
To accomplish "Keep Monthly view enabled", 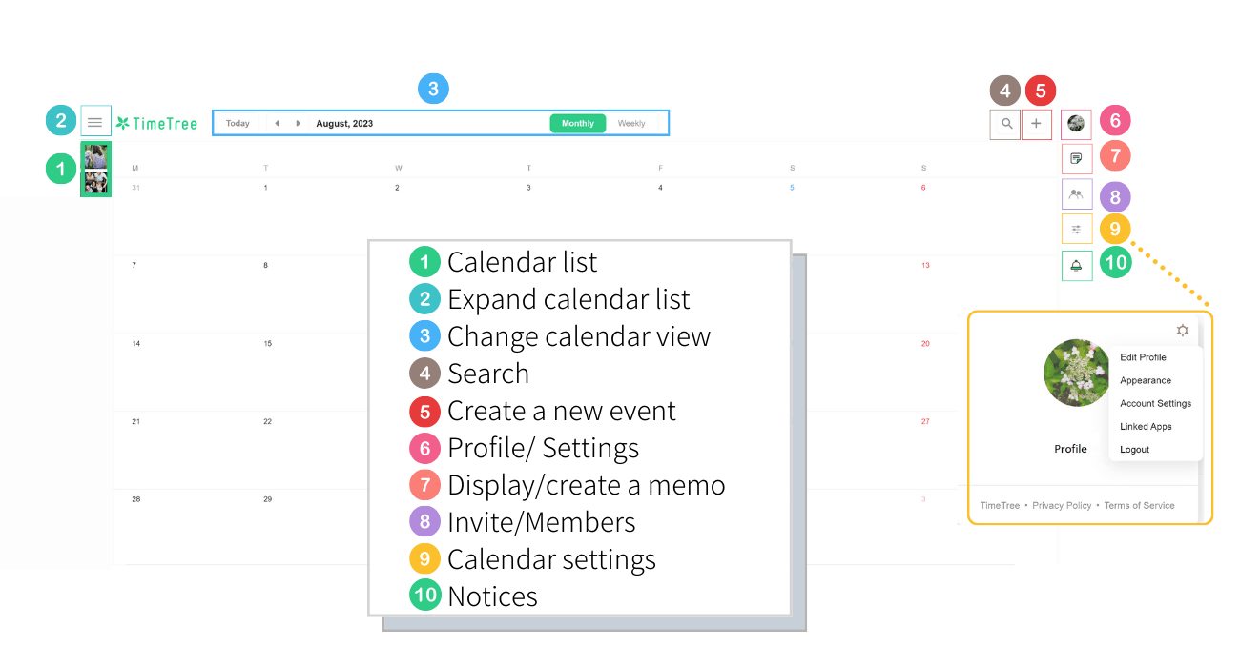I will [x=577, y=123].
